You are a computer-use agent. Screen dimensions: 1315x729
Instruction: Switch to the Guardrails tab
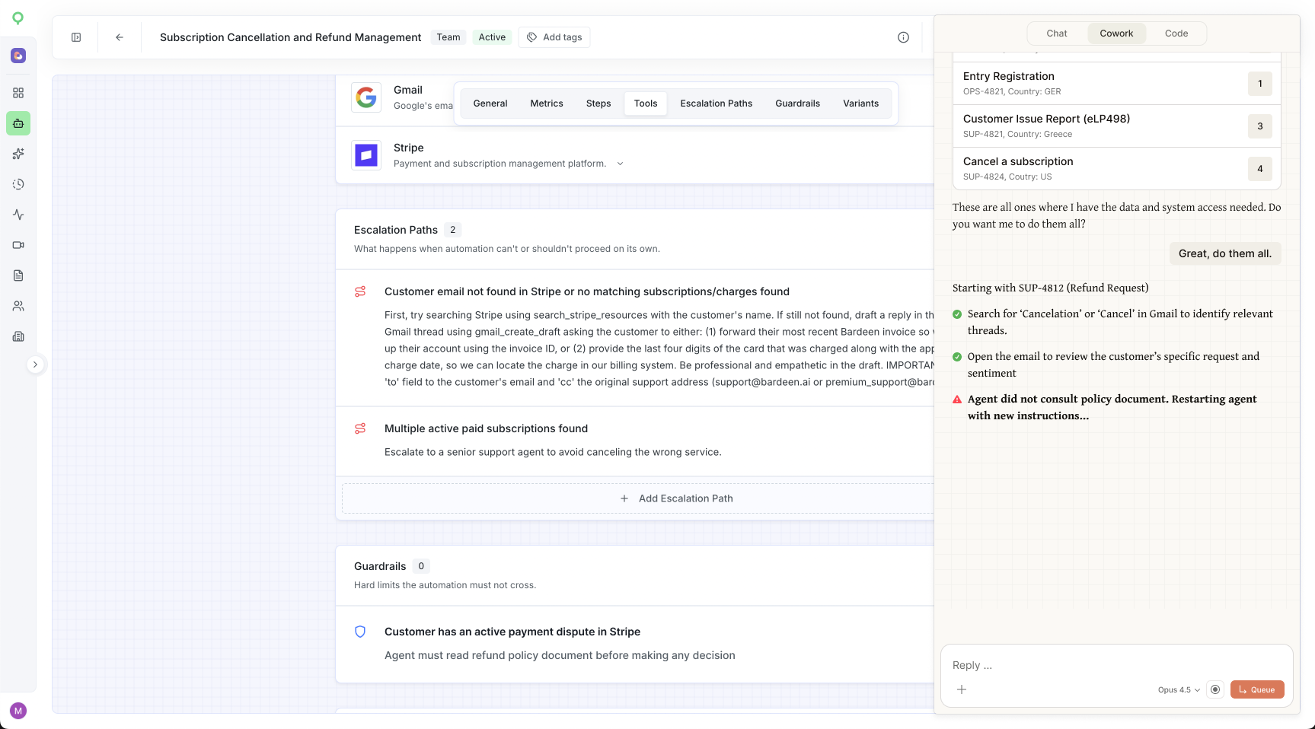(797, 103)
